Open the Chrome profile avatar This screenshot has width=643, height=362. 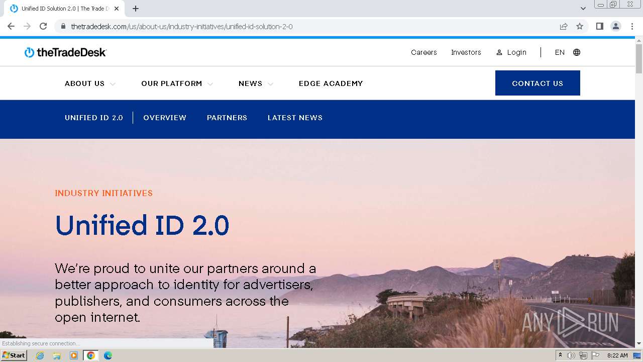pyautogui.click(x=616, y=26)
